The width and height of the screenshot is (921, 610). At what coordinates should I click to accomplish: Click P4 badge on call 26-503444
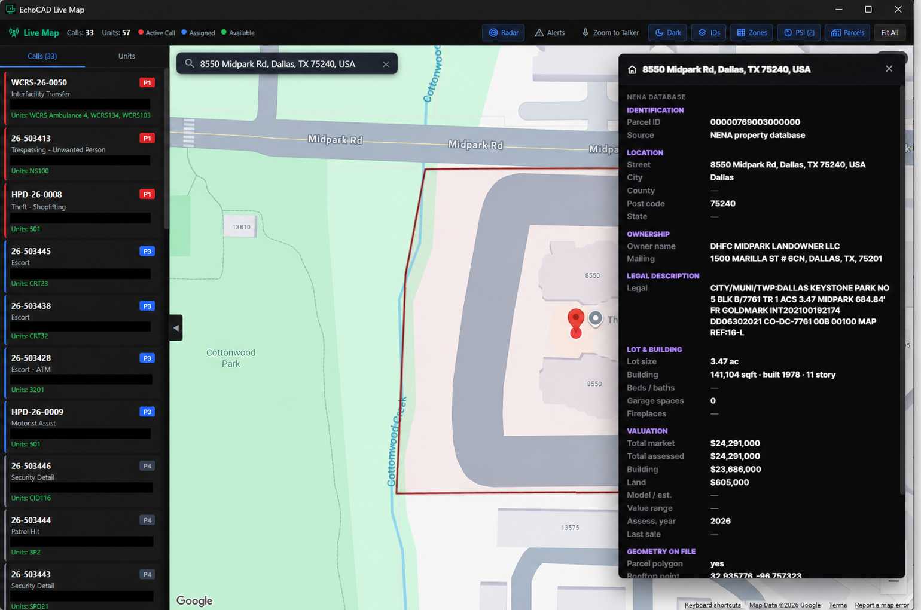147,520
